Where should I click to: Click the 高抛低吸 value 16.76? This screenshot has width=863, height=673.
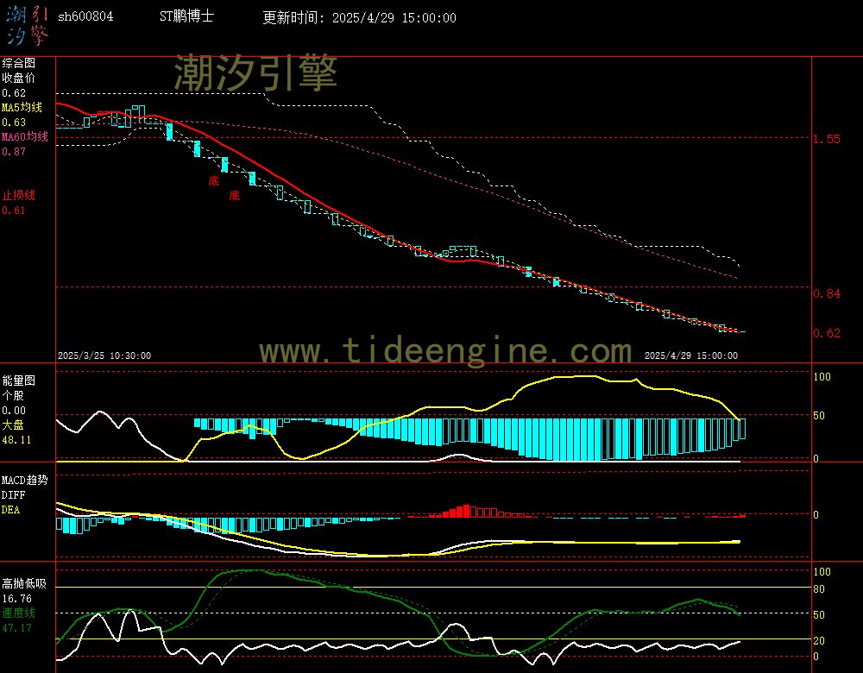pyautogui.click(x=16, y=599)
